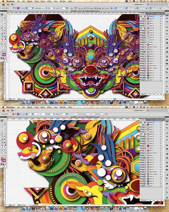Open Spotlight search in the upper menu bar
This screenshot has height=212, width=169.
pos(166,1)
